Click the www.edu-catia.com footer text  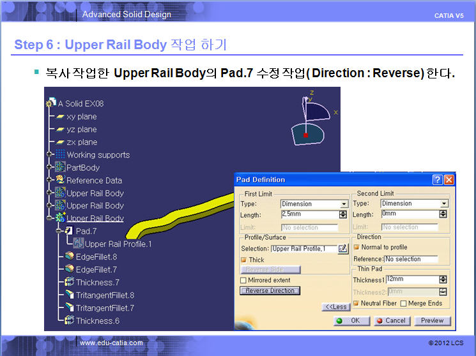click(x=111, y=343)
